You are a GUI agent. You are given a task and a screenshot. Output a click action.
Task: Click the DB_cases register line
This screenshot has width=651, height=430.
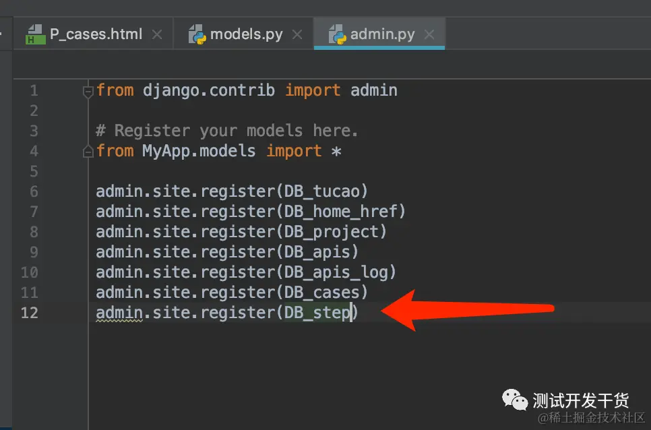click(232, 293)
